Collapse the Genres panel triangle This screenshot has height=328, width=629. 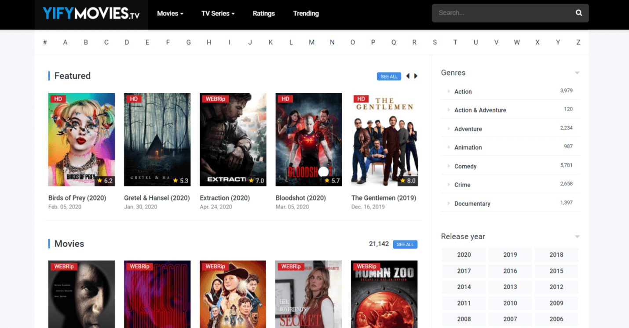click(577, 73)
